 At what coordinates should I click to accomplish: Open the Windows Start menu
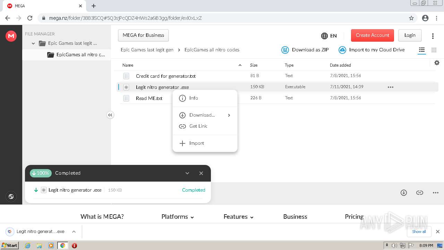[x=10, y=245]
